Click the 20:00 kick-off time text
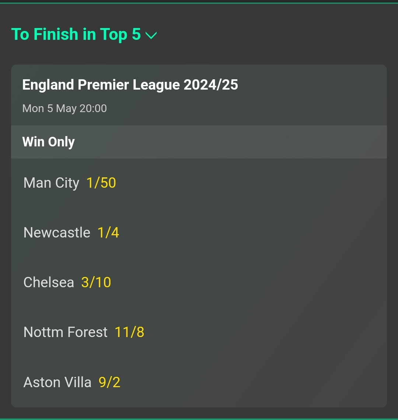This screenshot has height=420, width=398. click(93, 108)
